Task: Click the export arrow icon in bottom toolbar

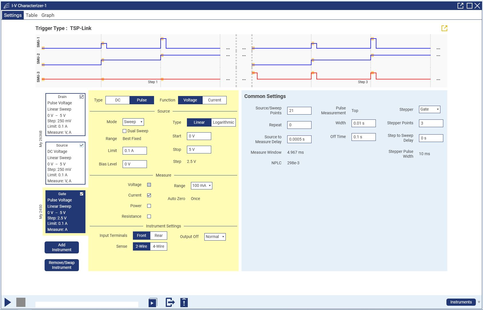Action: 170,302
